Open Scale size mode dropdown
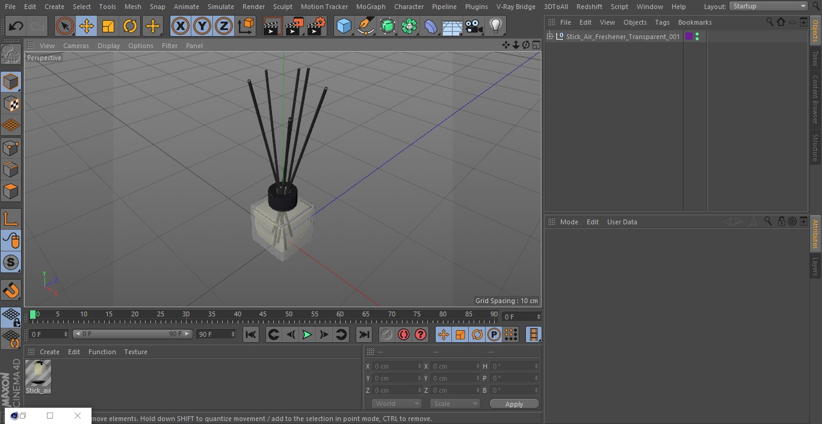The image size is (822, 424). pyautogui.click(x=455, y=404)
